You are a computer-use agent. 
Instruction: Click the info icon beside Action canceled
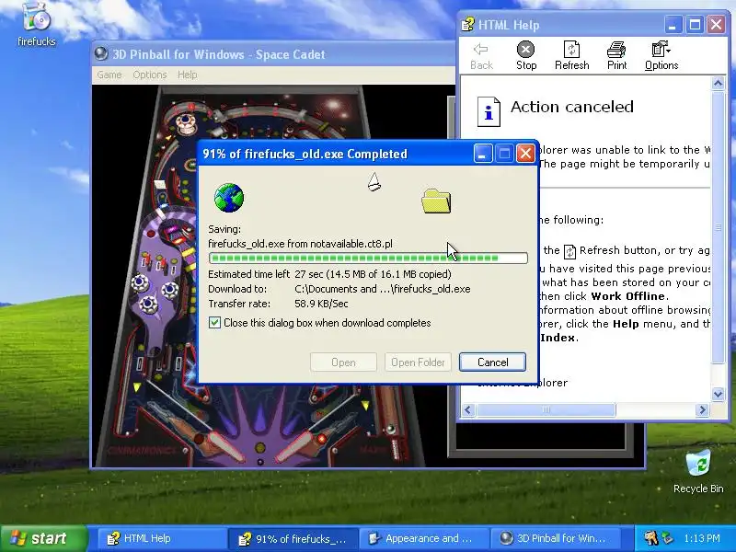pyautogui.click(x=489, y=111)
